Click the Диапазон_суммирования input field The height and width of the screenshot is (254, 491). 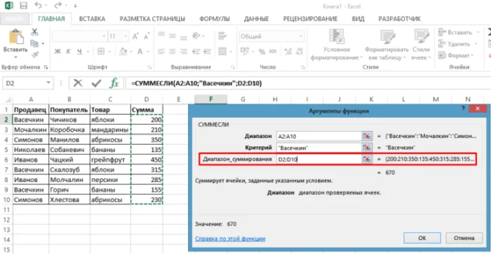(319, 160)
